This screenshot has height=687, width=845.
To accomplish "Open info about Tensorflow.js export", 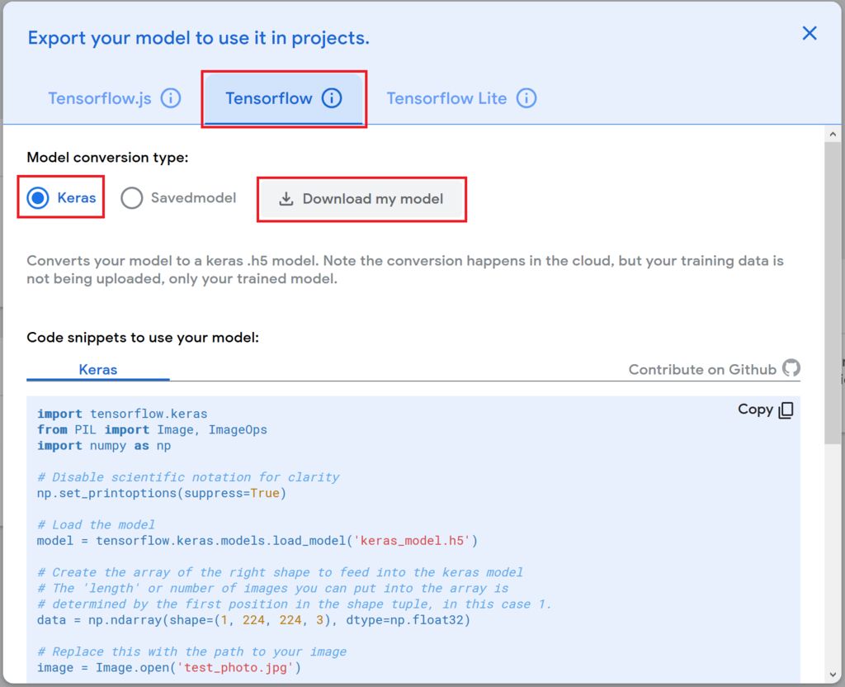I will pos(172,97).
